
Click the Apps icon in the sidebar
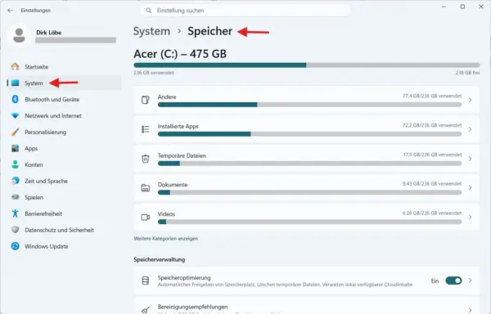[x=15, y=148]
